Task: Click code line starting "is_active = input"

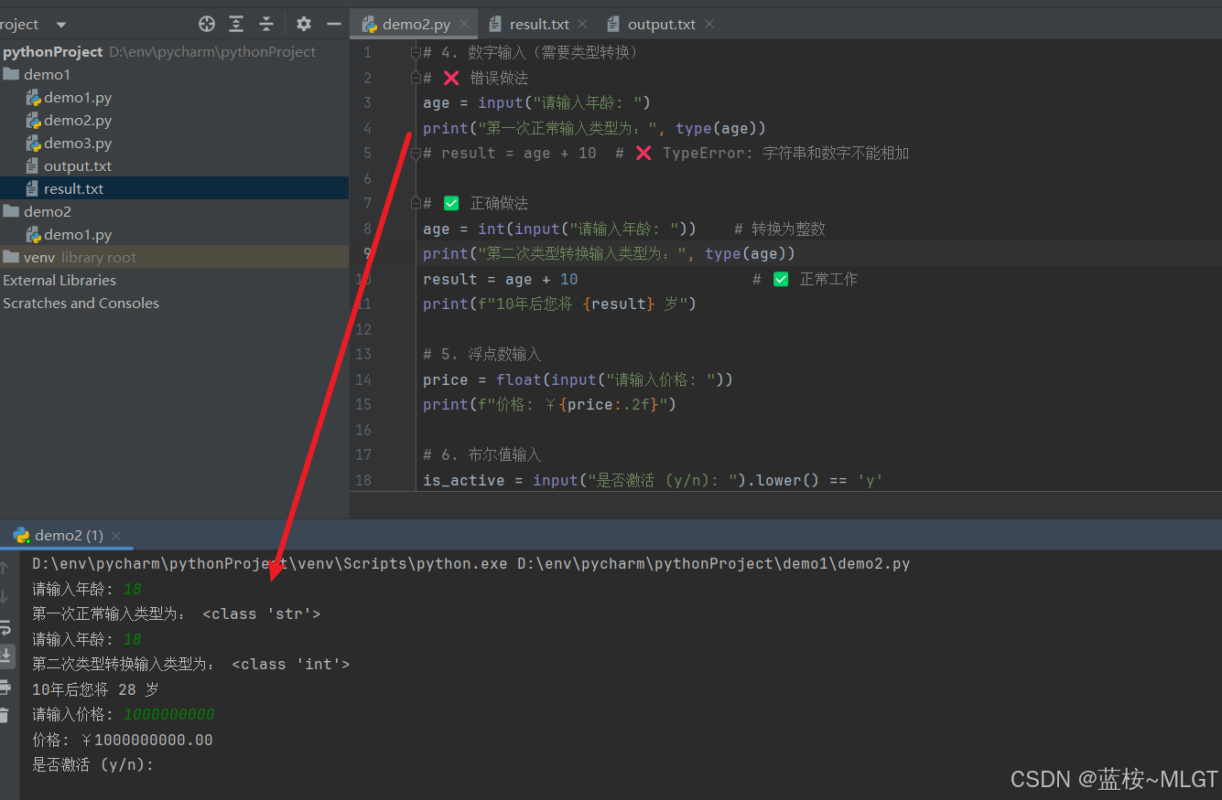Action: pos(653,480)
